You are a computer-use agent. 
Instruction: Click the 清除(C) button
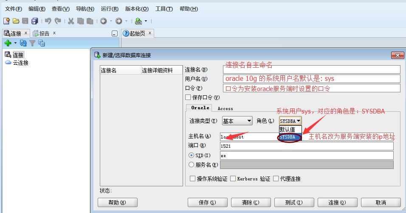251,202
